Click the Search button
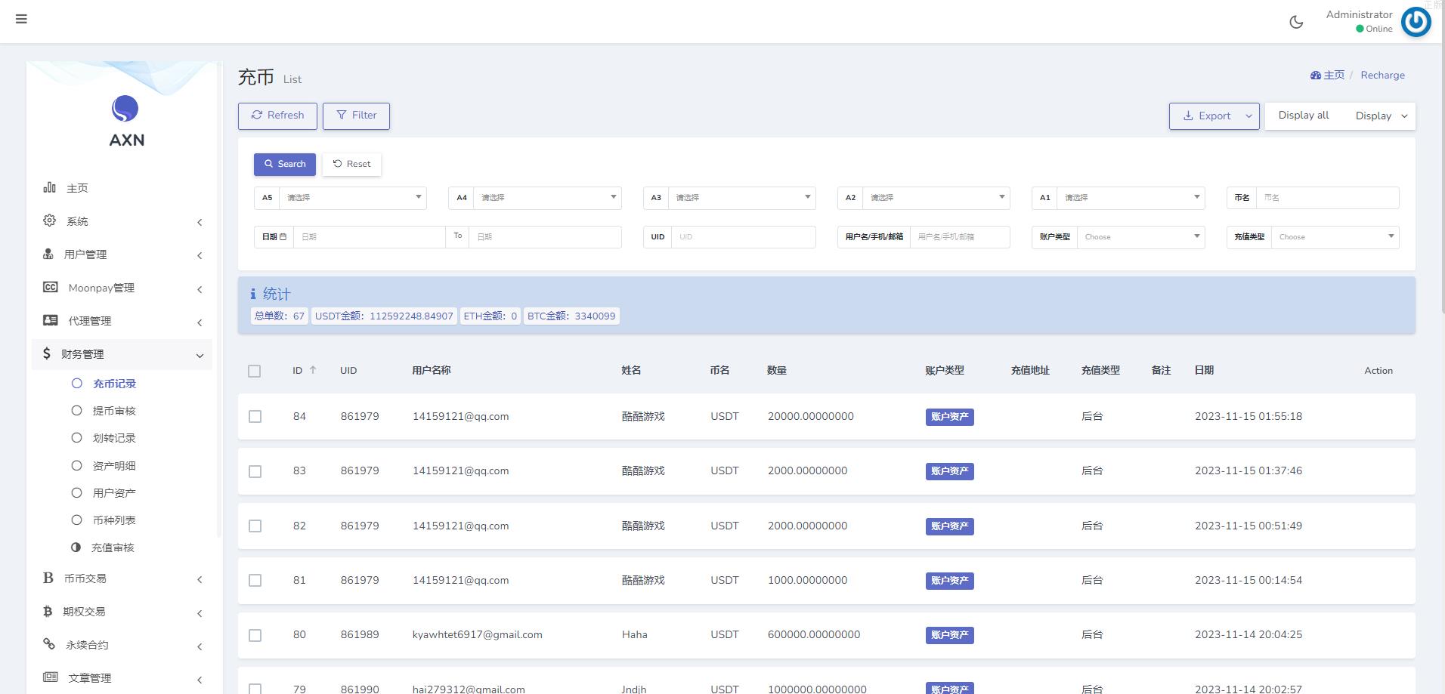 (x=285, y=164)
